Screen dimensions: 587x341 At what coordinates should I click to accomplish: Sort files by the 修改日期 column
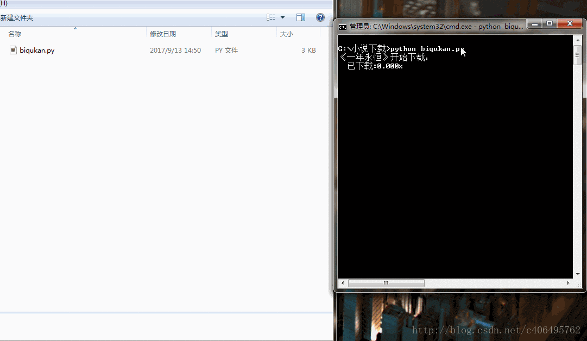tap(163, 34)
